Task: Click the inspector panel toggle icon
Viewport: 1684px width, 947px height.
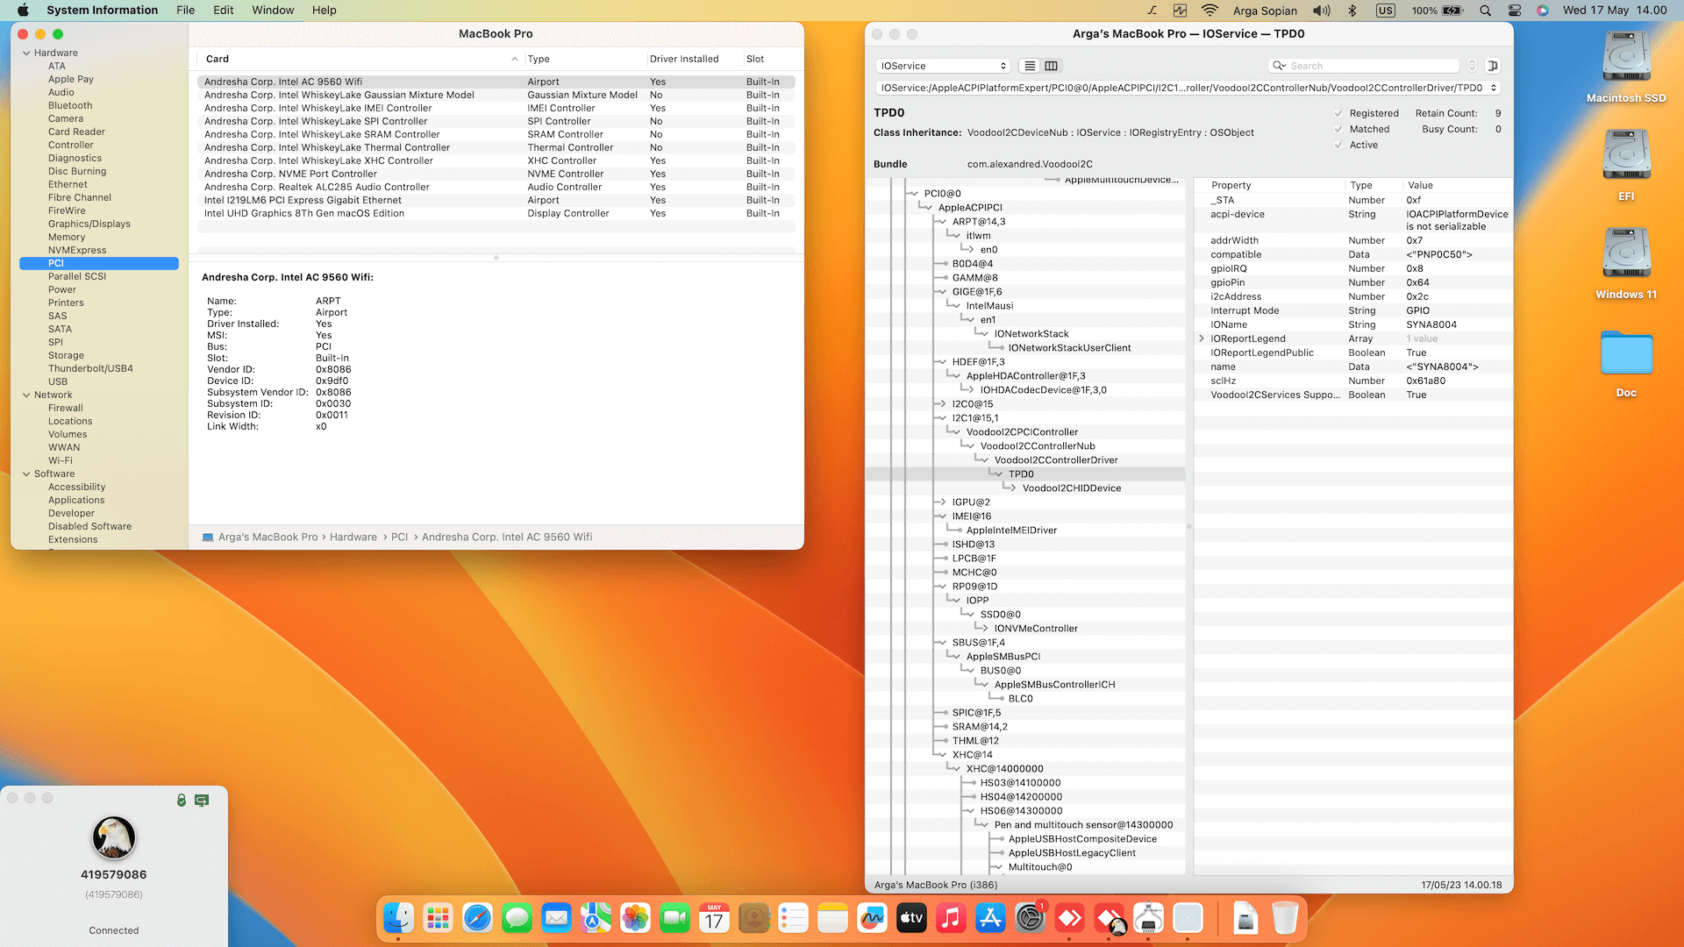Action: [1494, 66]
